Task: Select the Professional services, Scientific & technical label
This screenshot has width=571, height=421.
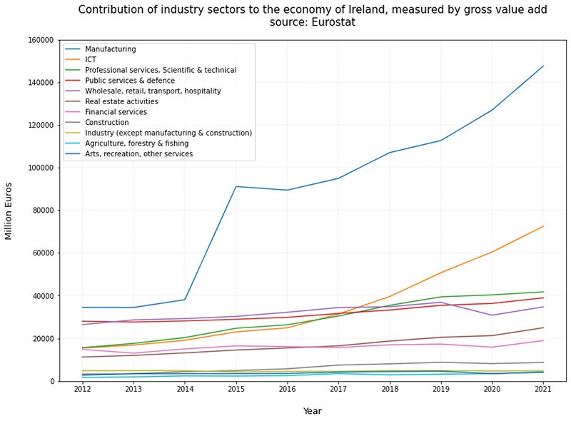Action: [160, 71]
